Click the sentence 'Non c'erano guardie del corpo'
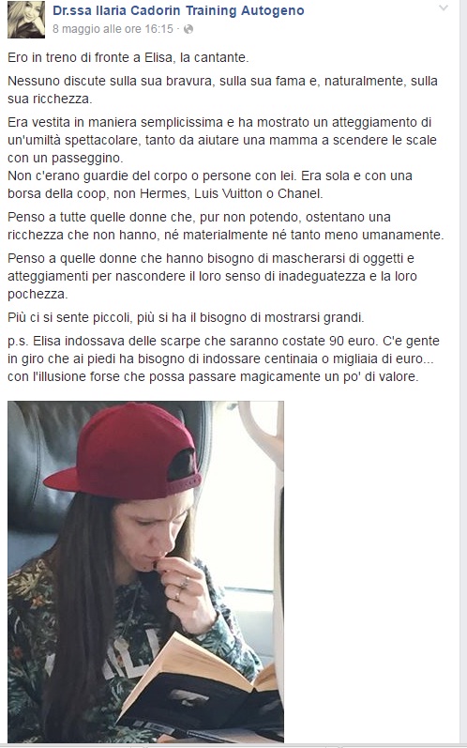Viewport: 467px width, 748px height. pos(210,185)
